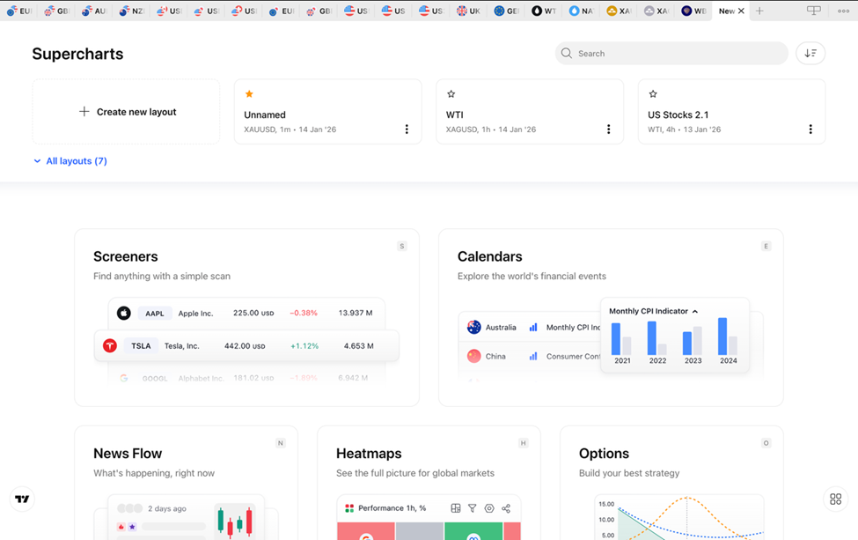Screen dimensions: 858x540
Task: Click the candlestick thumbnail in News Flow
Action: 235,521
